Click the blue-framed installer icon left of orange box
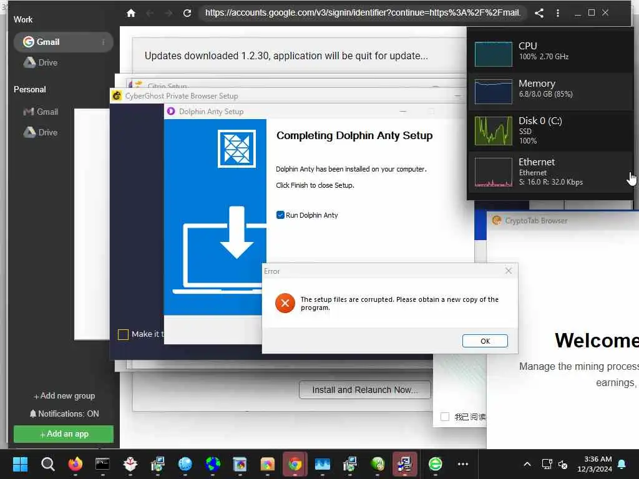 [240, 464]
